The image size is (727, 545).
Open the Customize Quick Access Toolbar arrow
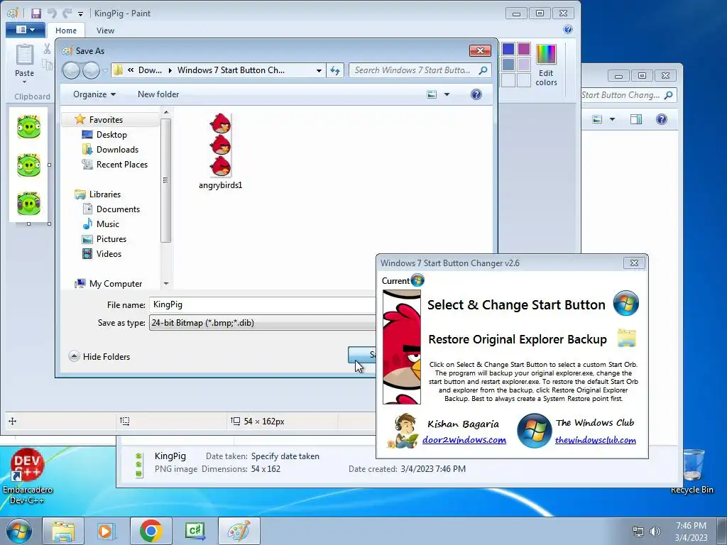80,14
